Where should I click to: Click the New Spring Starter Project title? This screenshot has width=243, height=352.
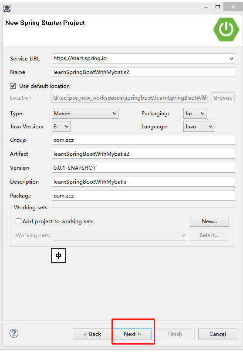pyautogui.click(x=45, y=23)
